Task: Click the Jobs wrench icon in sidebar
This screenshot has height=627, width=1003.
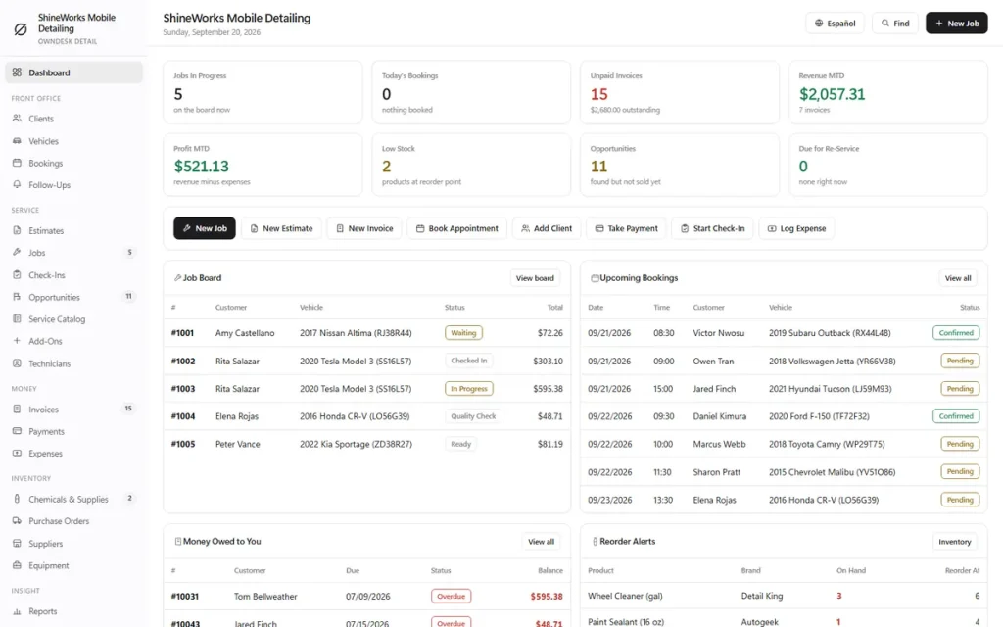Action: coord(18,252)
